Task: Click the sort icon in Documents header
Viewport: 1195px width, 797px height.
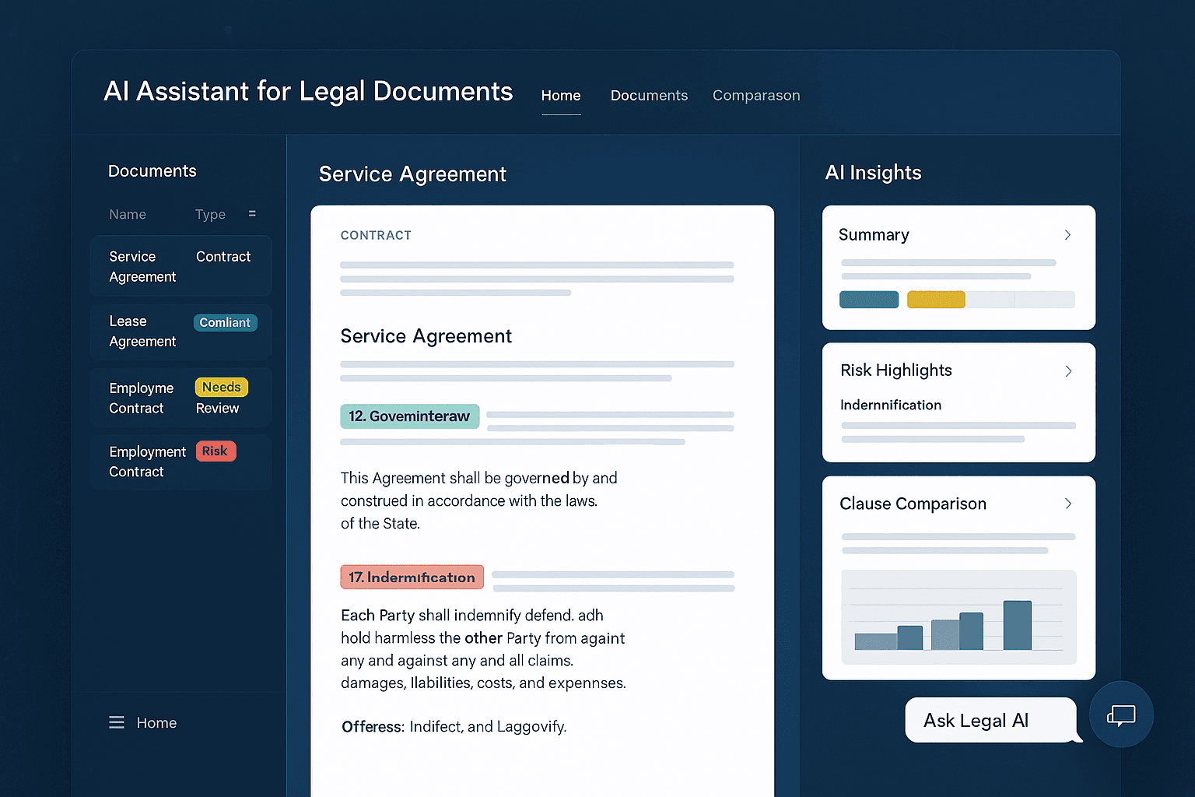Action: [x=252, y=213]
